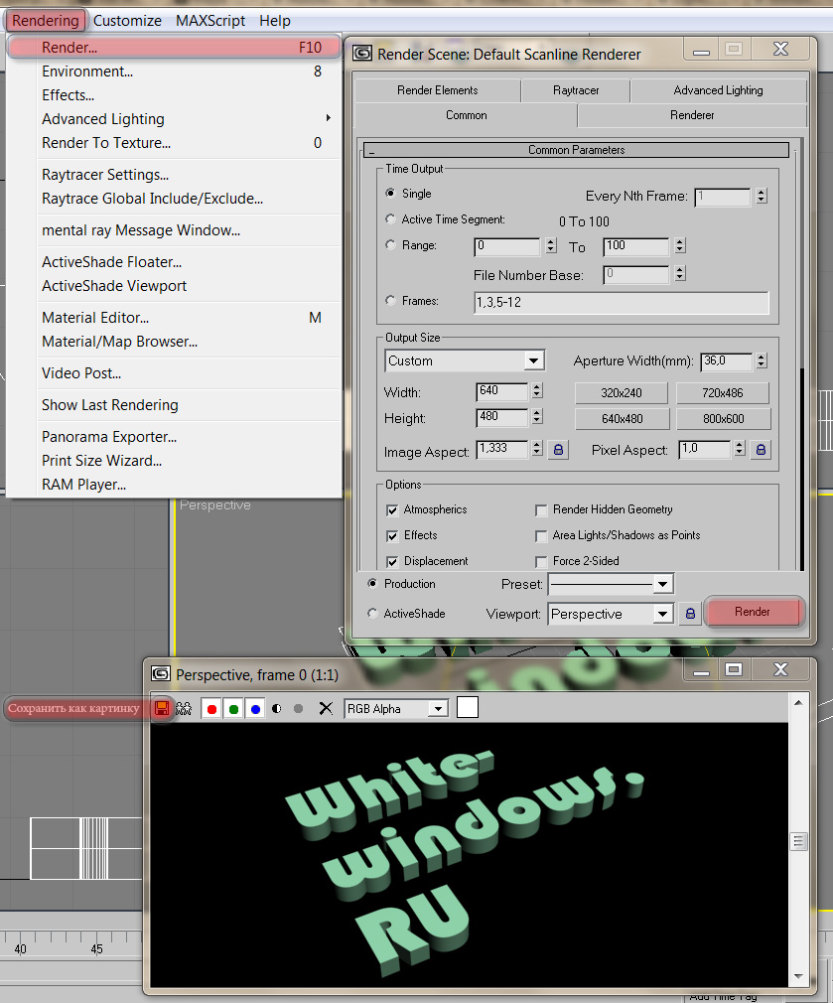Click the Render Scene window title icon

pos(362,53)
